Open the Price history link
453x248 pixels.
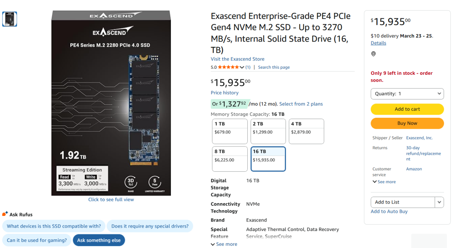[225, 93]
